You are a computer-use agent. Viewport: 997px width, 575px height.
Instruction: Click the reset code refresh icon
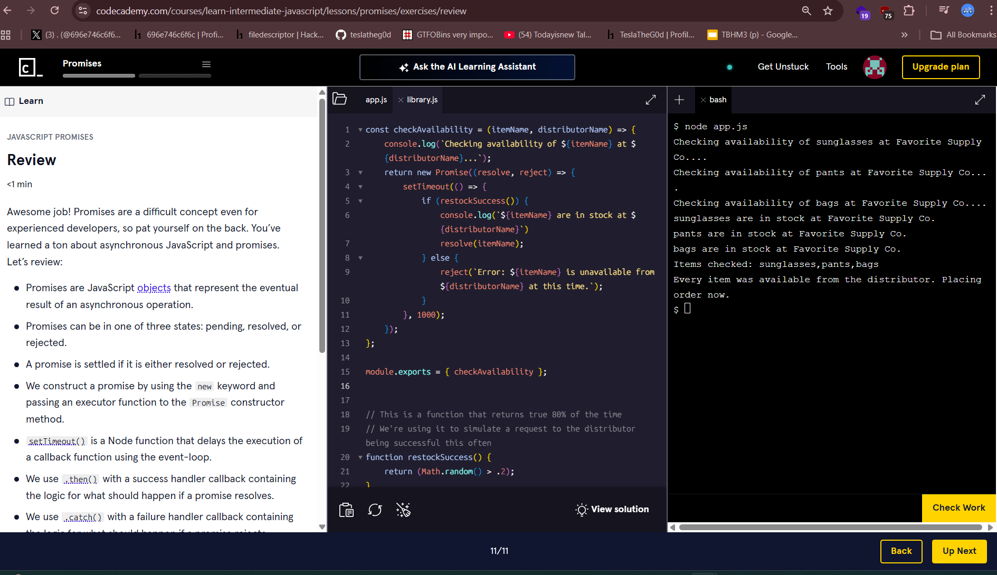pyautogui.click(x=375, y=510)
